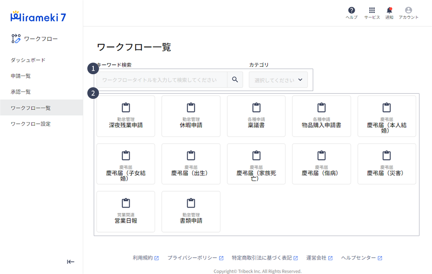This screenshot has width=432, height=274.
Task: Open 申請一覧 in sidebar
Action: pyautogui.click(x=21, y=76)
